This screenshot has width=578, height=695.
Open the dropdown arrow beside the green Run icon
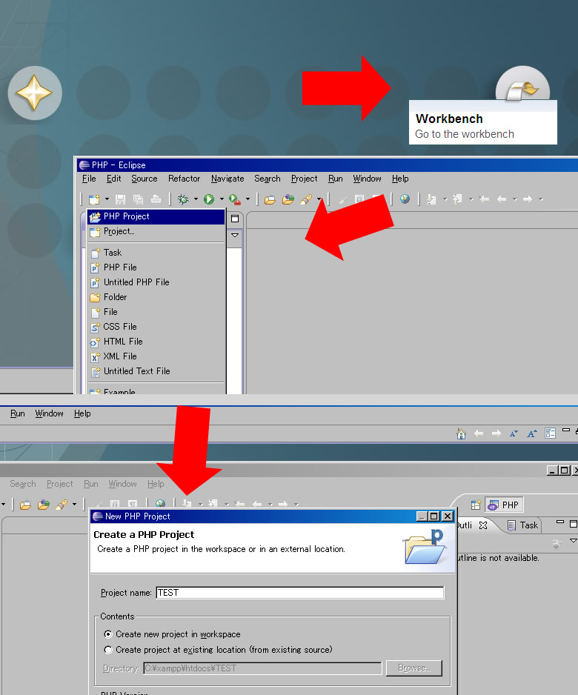pos(222,199)
